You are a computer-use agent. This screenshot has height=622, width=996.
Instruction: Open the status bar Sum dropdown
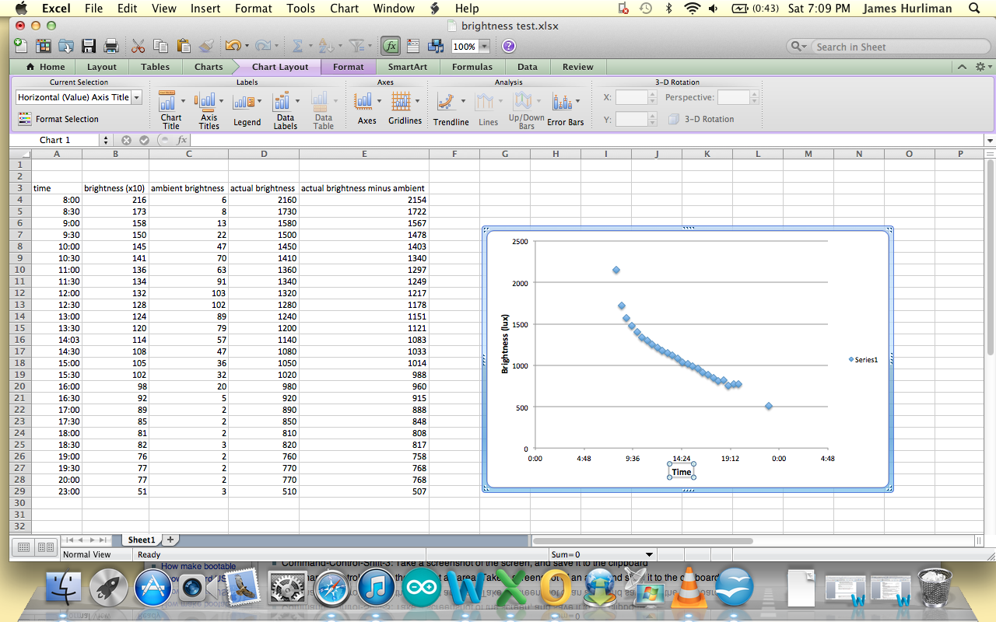[x=651, y=554]
